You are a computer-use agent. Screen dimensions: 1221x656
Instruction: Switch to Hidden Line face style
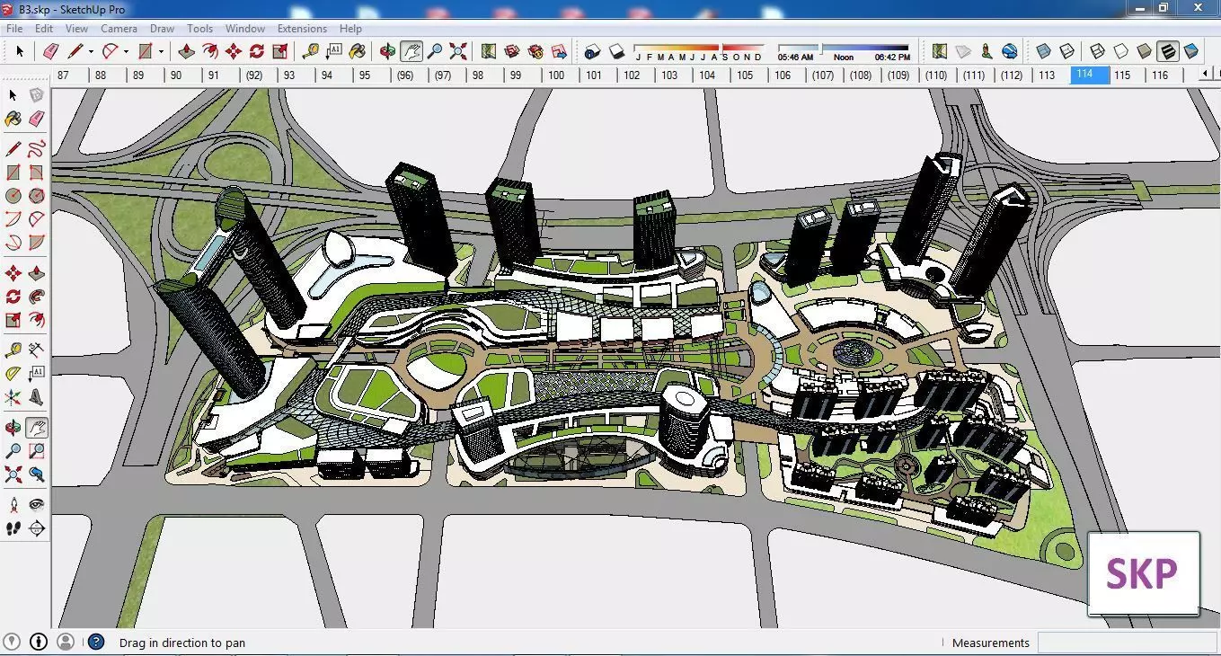tap(1121, 51)
